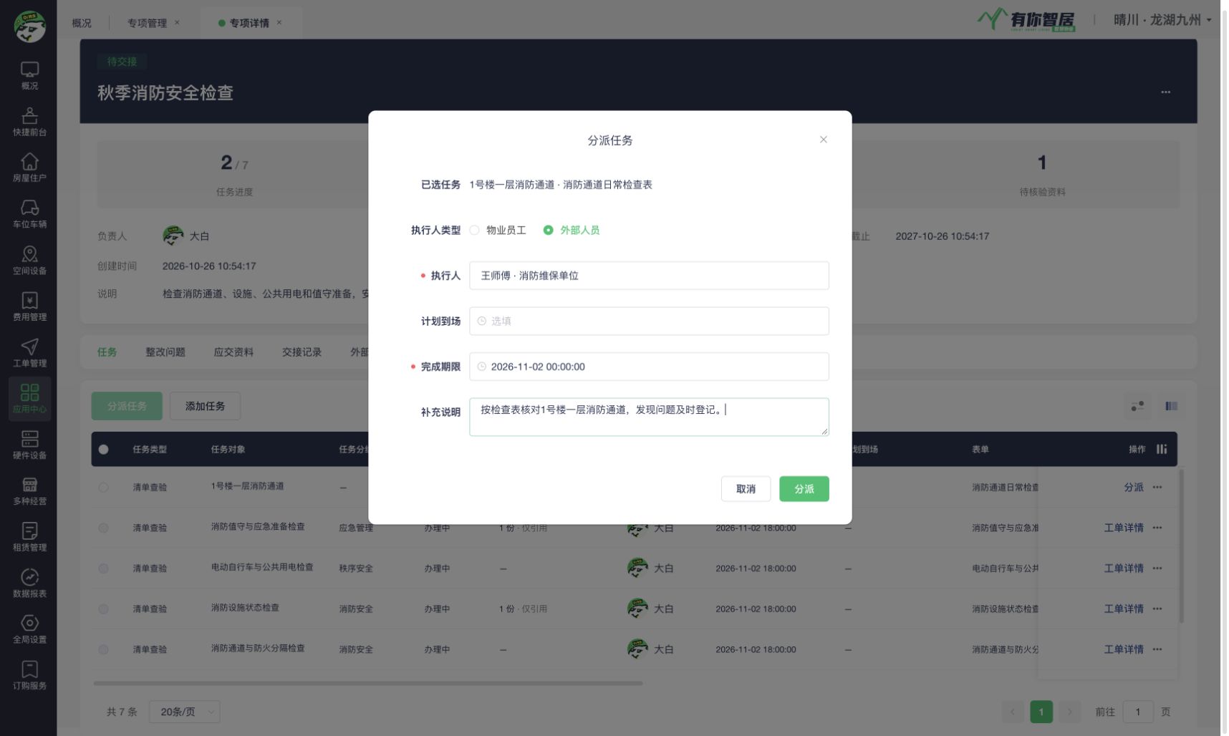This screenshot has width=1229, height=736.
Task: Open the 整改问题 tab
Action: tap(165, 352)
